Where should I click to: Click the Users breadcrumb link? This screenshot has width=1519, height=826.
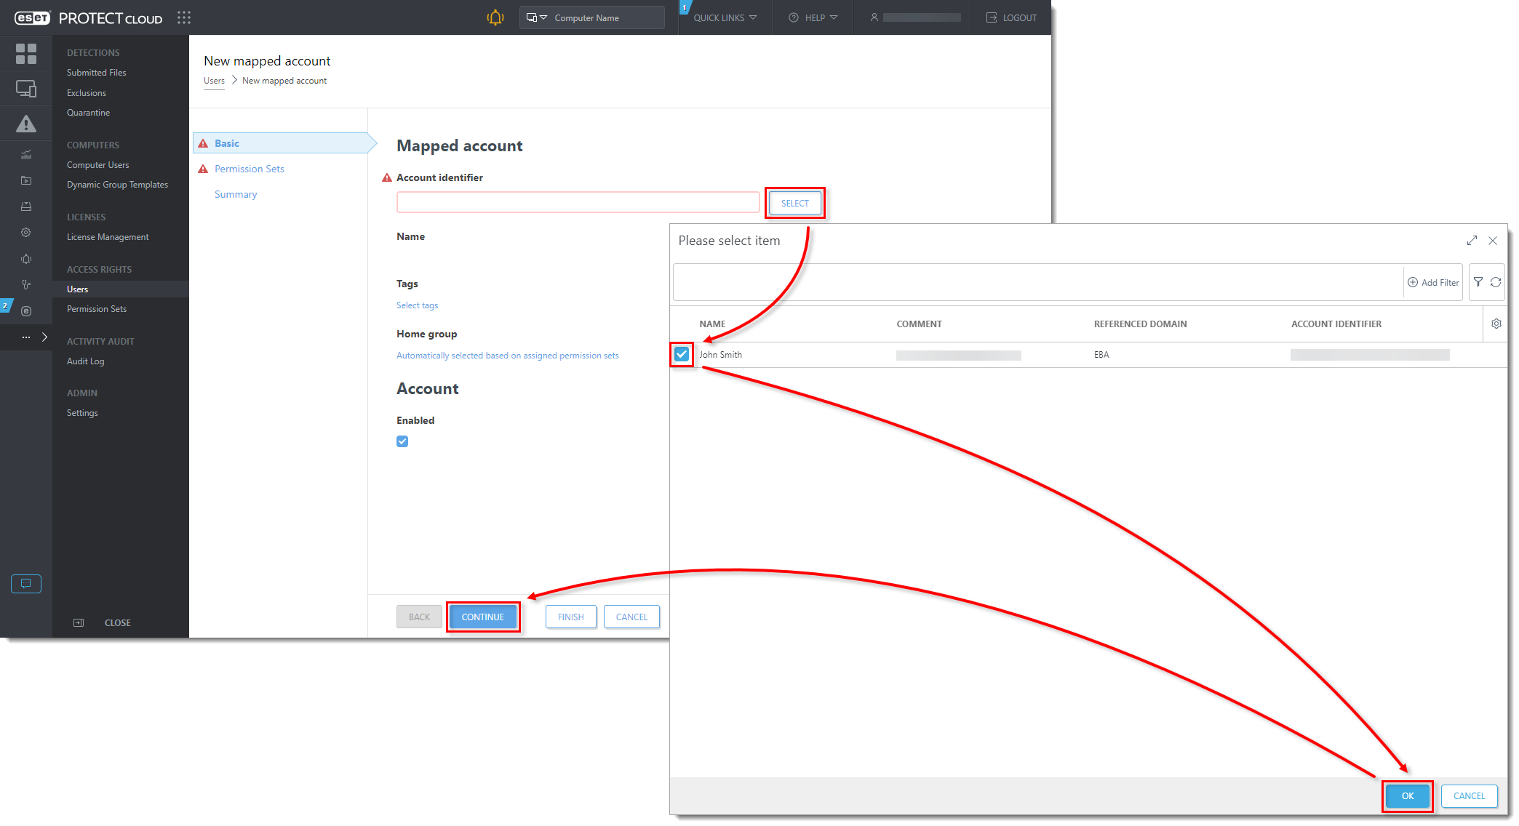(214, 81)
